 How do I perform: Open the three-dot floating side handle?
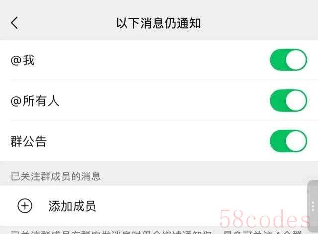[313, 206]
